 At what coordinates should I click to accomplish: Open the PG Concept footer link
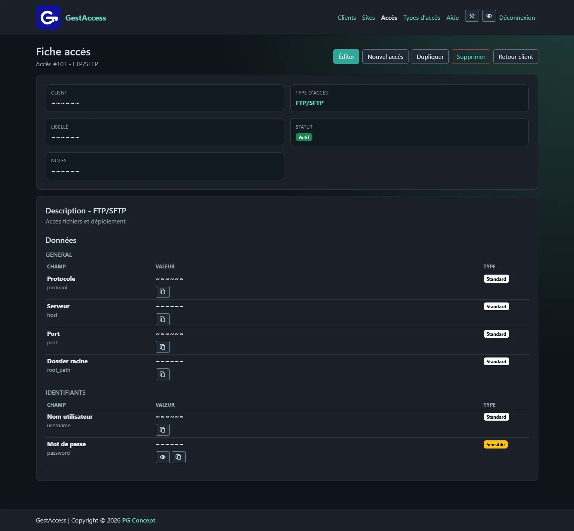tap(139, 520)
